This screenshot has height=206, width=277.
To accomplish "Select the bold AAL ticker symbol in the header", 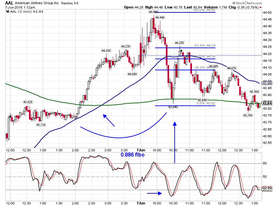I will [x=9, y=3].
